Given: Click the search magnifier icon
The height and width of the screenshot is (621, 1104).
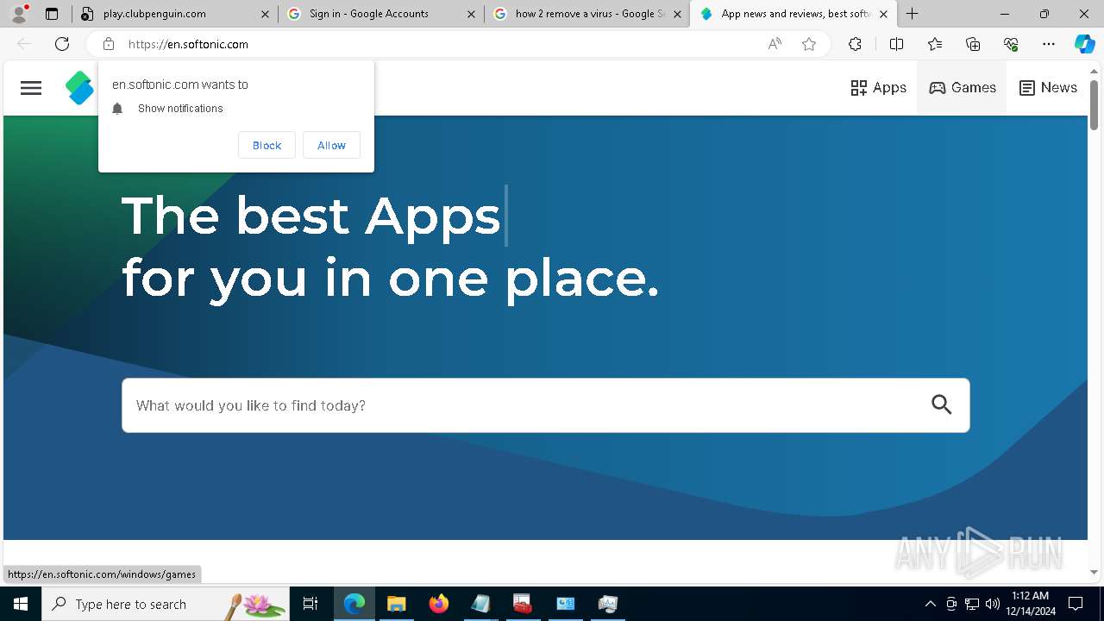Looking at the screenshot, I should click(942, 405).
